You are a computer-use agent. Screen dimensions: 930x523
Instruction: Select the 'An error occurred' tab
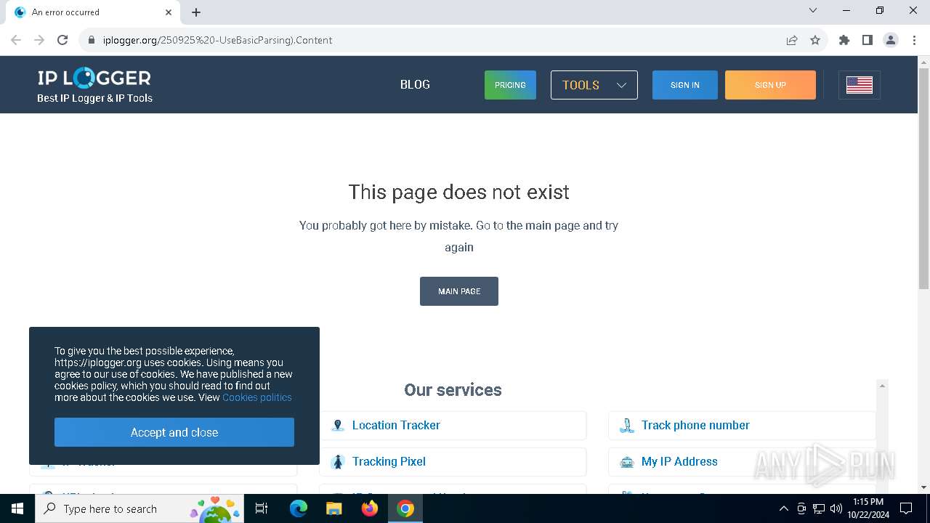(x=93, y=12)
